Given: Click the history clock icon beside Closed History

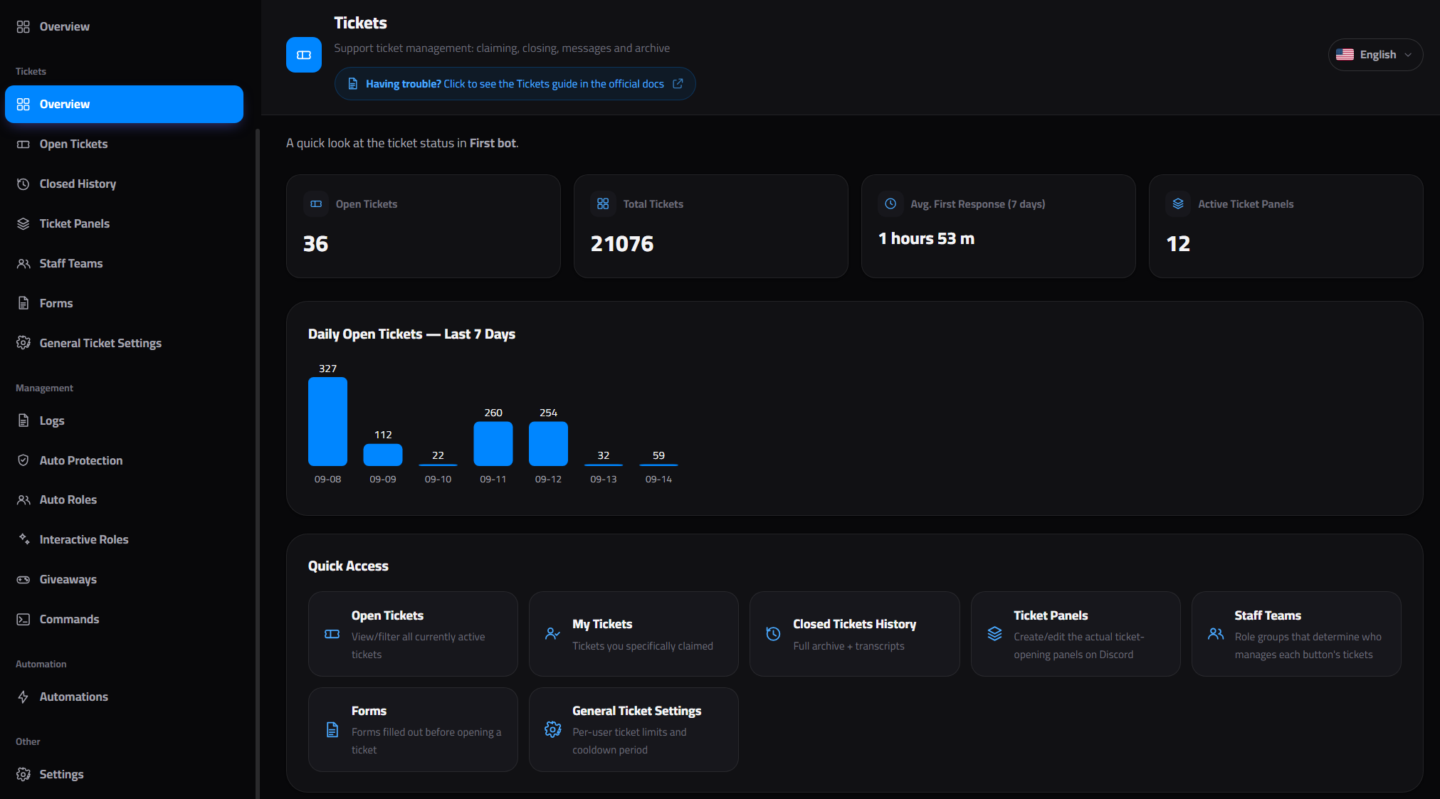Looking at the screenshot, I should point(23,184).
